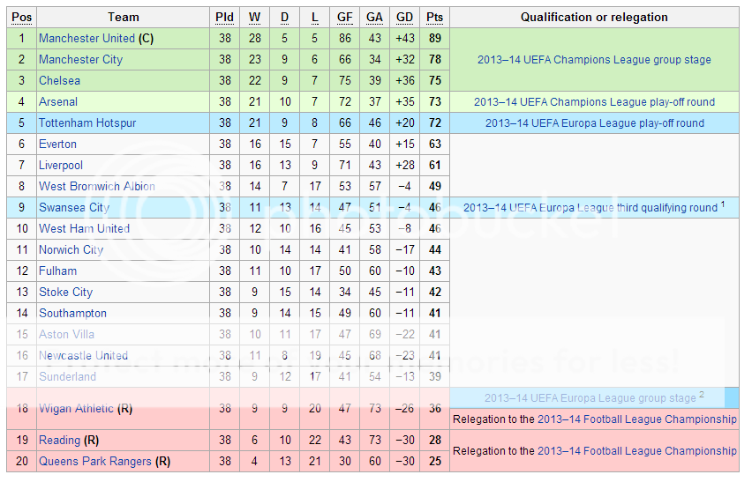Image resolution: width=752 pixels, height=482 pixels.
Task: Click the Manchester City team link
Action: pos(80,60)
